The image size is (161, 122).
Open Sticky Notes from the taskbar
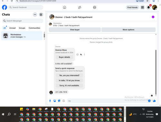tap(22, 109)
